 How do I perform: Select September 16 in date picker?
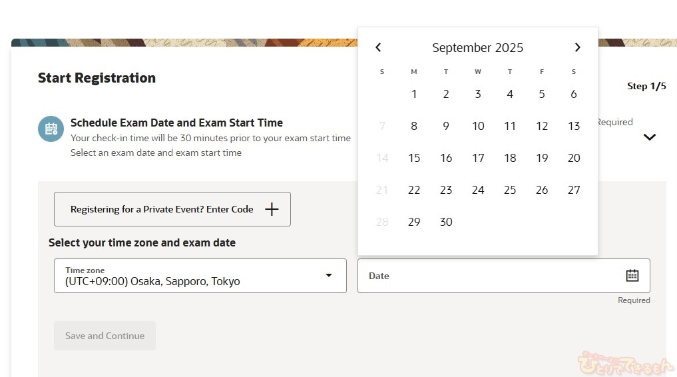(446, 158)
